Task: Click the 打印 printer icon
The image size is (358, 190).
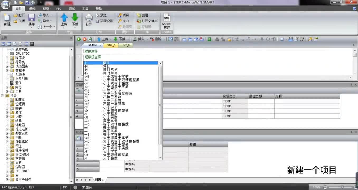Action: [89, 18]
